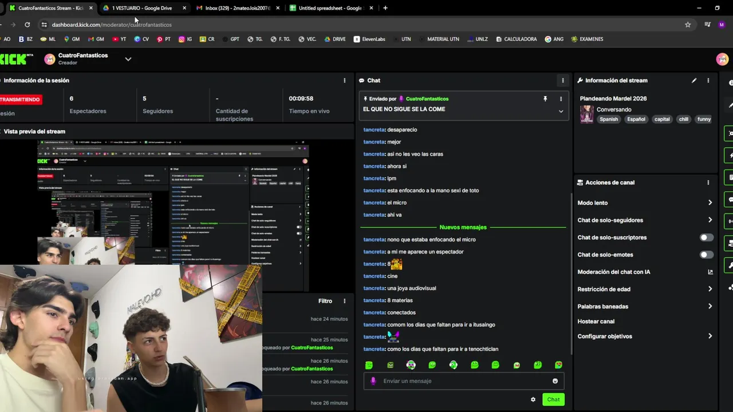Screen dimensions: 733x412
Task: Open CALCULADORA bookmark
Action: [517, 39]
